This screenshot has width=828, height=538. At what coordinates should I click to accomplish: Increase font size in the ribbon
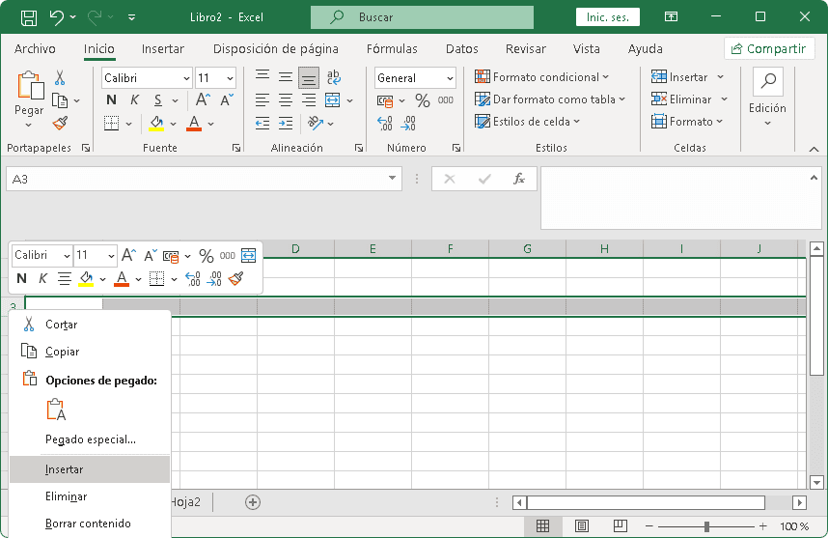(203, 99)
